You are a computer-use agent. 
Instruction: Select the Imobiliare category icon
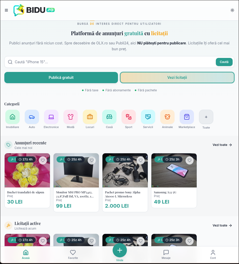pyautogui.click(x=12, y=116)
